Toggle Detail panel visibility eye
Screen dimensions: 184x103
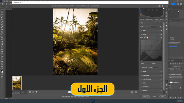(x=161, y=72)
